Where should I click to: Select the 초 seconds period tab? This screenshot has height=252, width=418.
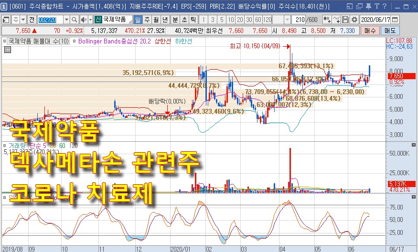tap(184, 20)
